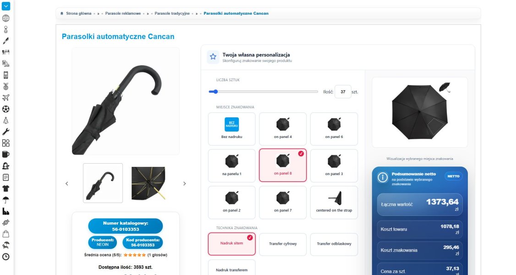The width and height of the screenshot is (516, 275).
Task: Click the clock category icon in sidebar
Action: coord(5,257)
